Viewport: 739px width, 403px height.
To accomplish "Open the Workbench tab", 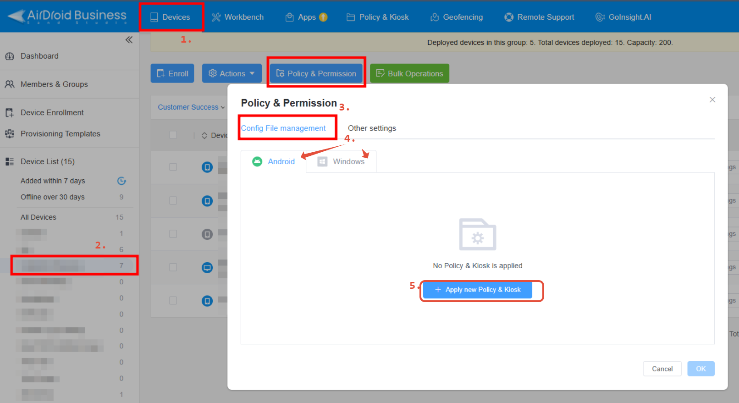I will pyautogui.click(x=237, y=17).
